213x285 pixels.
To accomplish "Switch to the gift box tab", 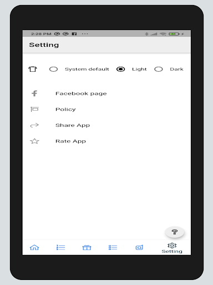I will [x=87, y=247].
